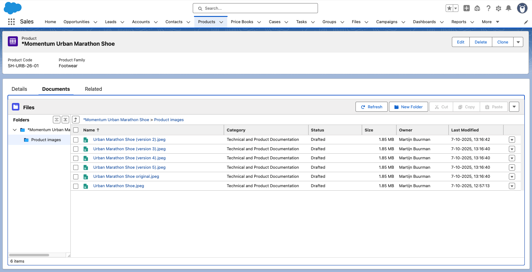Click the pencil edit navigation icon
Screen dimensions: 532x272
point(526,22)
